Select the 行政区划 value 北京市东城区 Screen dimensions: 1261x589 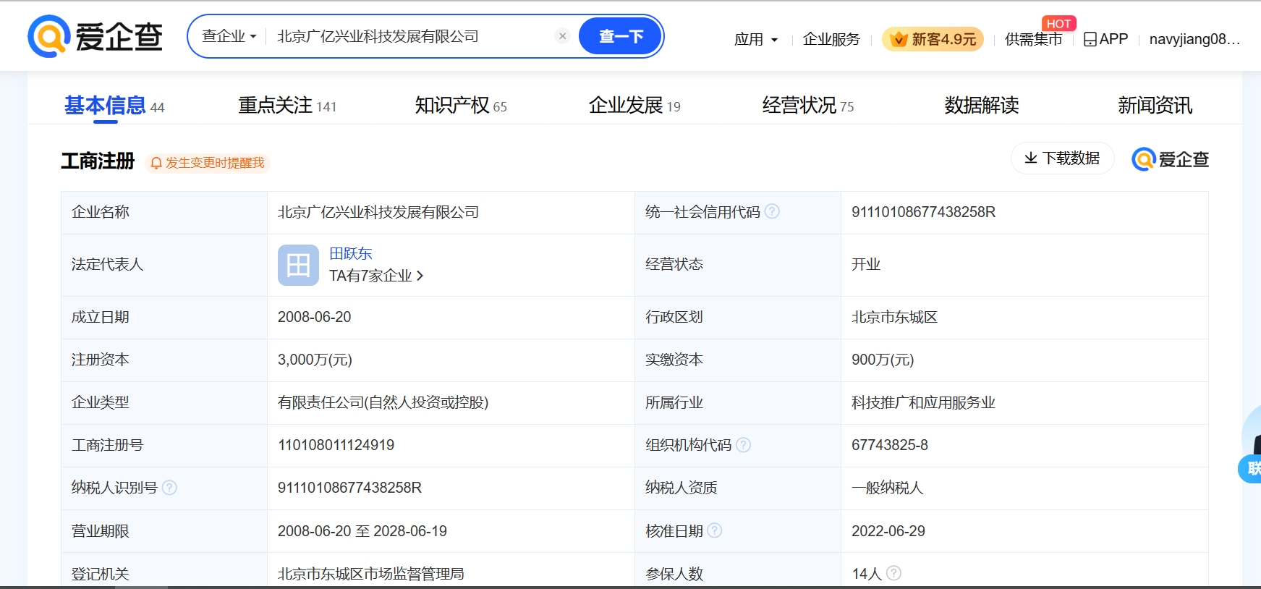[894, 317]
